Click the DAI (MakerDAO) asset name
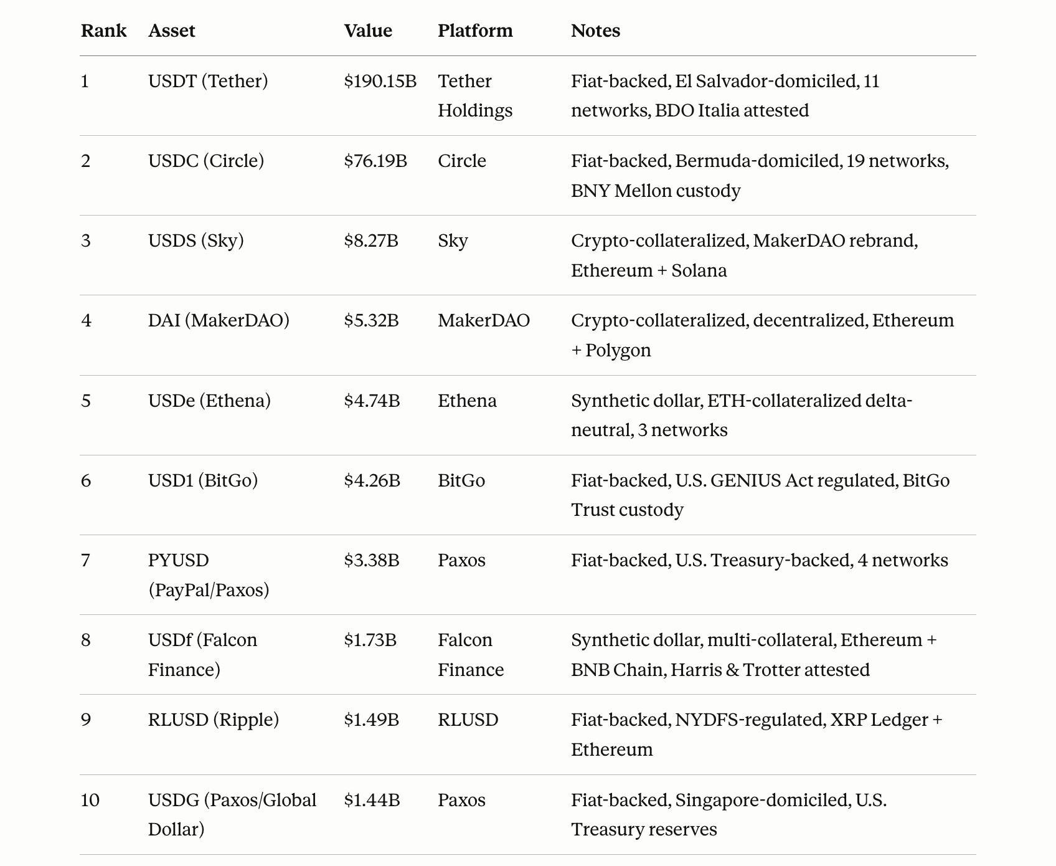 click(219, 320)
